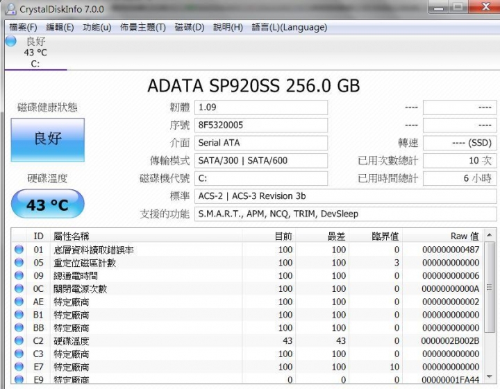Click the ID column header
This screenshot has width=500, height=389.
tap(39, 236)
